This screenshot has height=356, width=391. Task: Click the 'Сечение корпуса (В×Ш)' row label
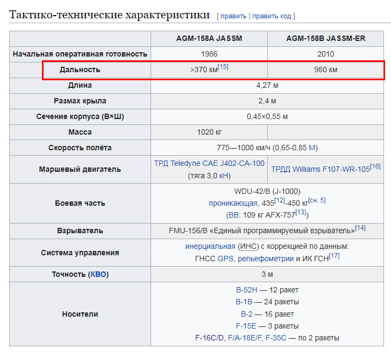click(80, 116)
